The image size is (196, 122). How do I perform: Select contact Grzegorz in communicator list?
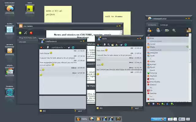pyautogui.click(x=168, y=53)
